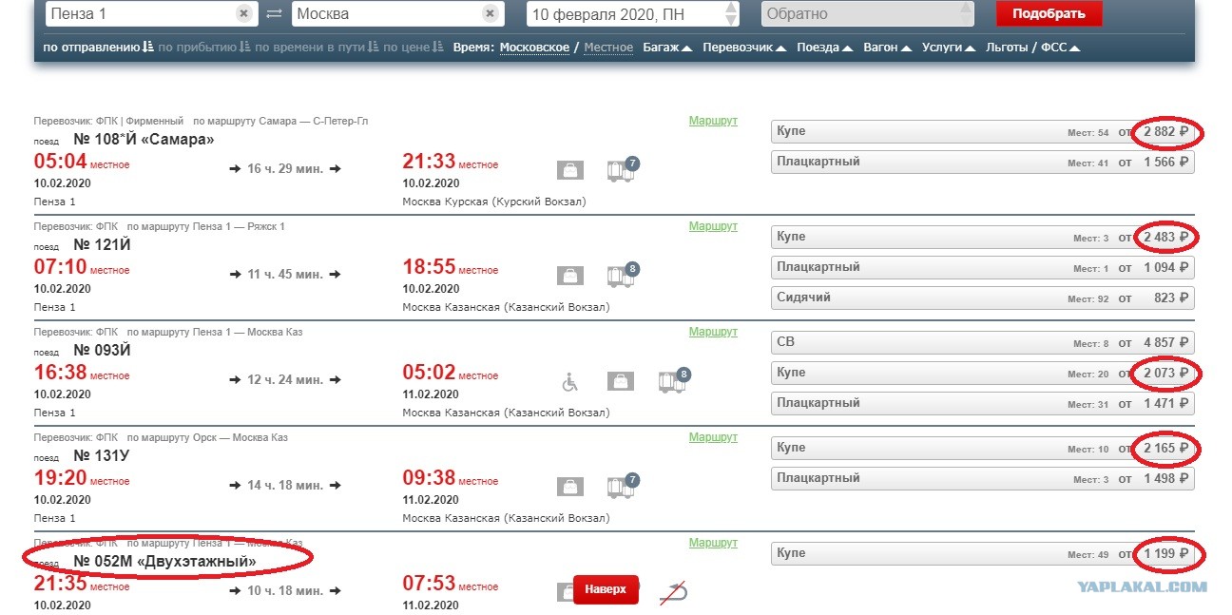Expand the Багаж filter

click(x=667, y=48)
